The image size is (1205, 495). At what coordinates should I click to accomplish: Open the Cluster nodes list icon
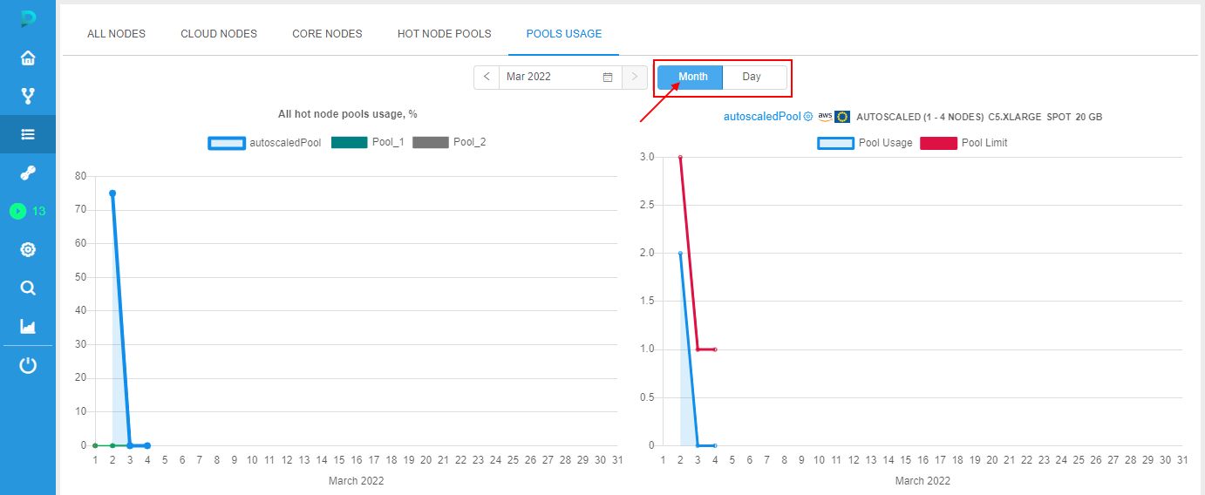[28, 134]
